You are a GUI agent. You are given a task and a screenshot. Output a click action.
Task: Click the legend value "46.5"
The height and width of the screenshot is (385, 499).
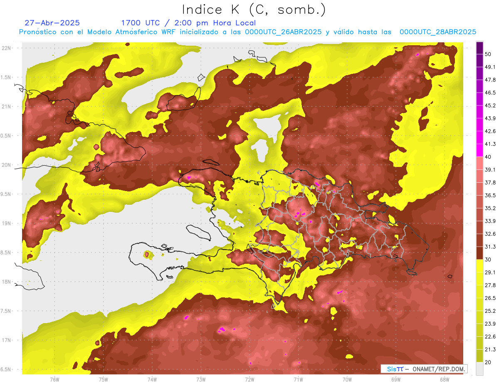[490, 93]
